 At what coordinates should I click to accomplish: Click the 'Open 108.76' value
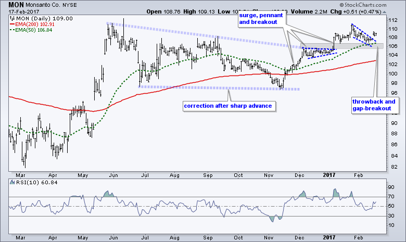pos(163,11)
